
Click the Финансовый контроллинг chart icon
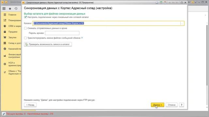click(x=5, y=56)
